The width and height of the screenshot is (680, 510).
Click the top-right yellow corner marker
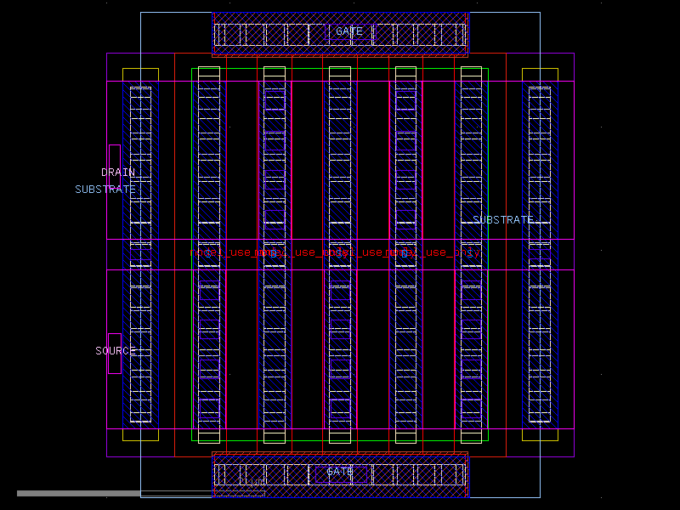pyautogui.click(x=539, y=72)
